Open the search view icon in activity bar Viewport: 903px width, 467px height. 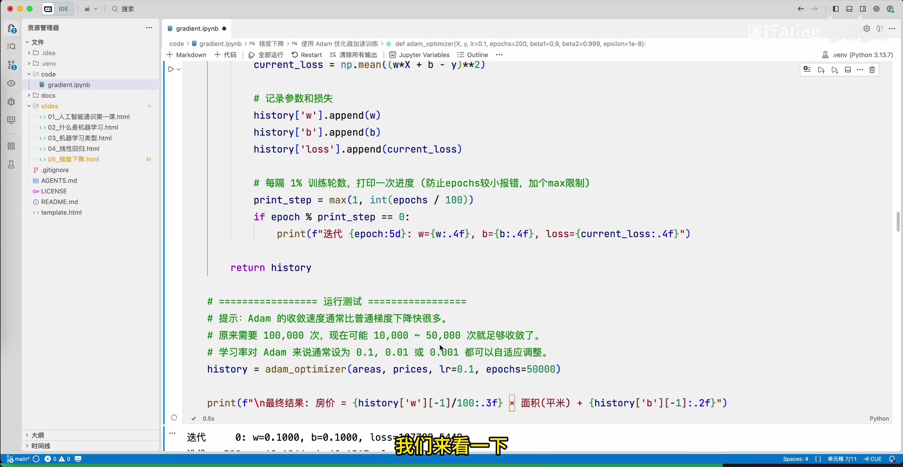pos(12,47)
